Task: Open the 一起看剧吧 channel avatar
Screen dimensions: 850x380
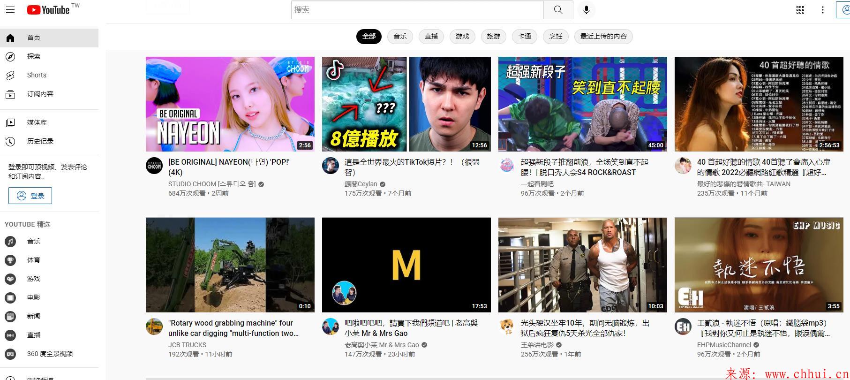Action: click(507, 166)
